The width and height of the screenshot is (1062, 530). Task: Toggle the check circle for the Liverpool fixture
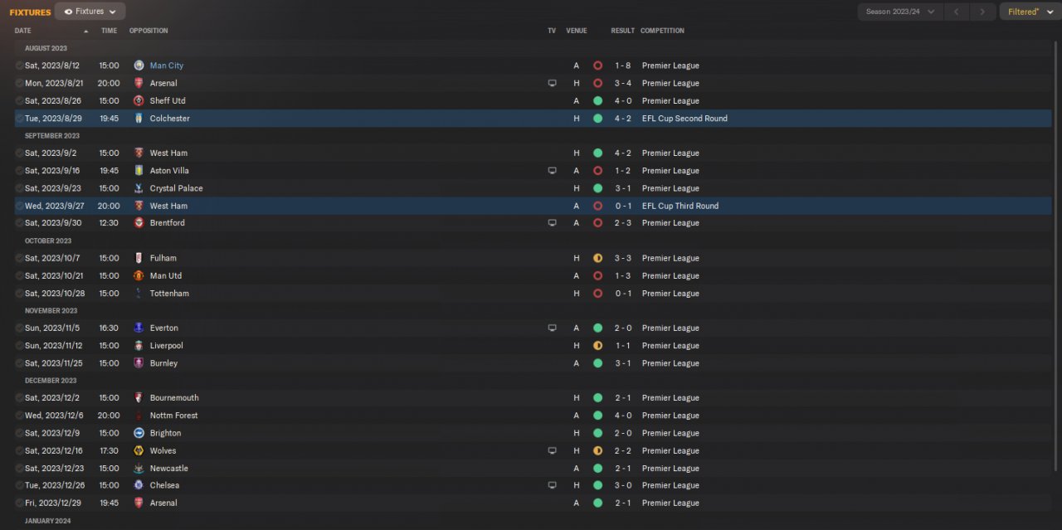[19, 346]
